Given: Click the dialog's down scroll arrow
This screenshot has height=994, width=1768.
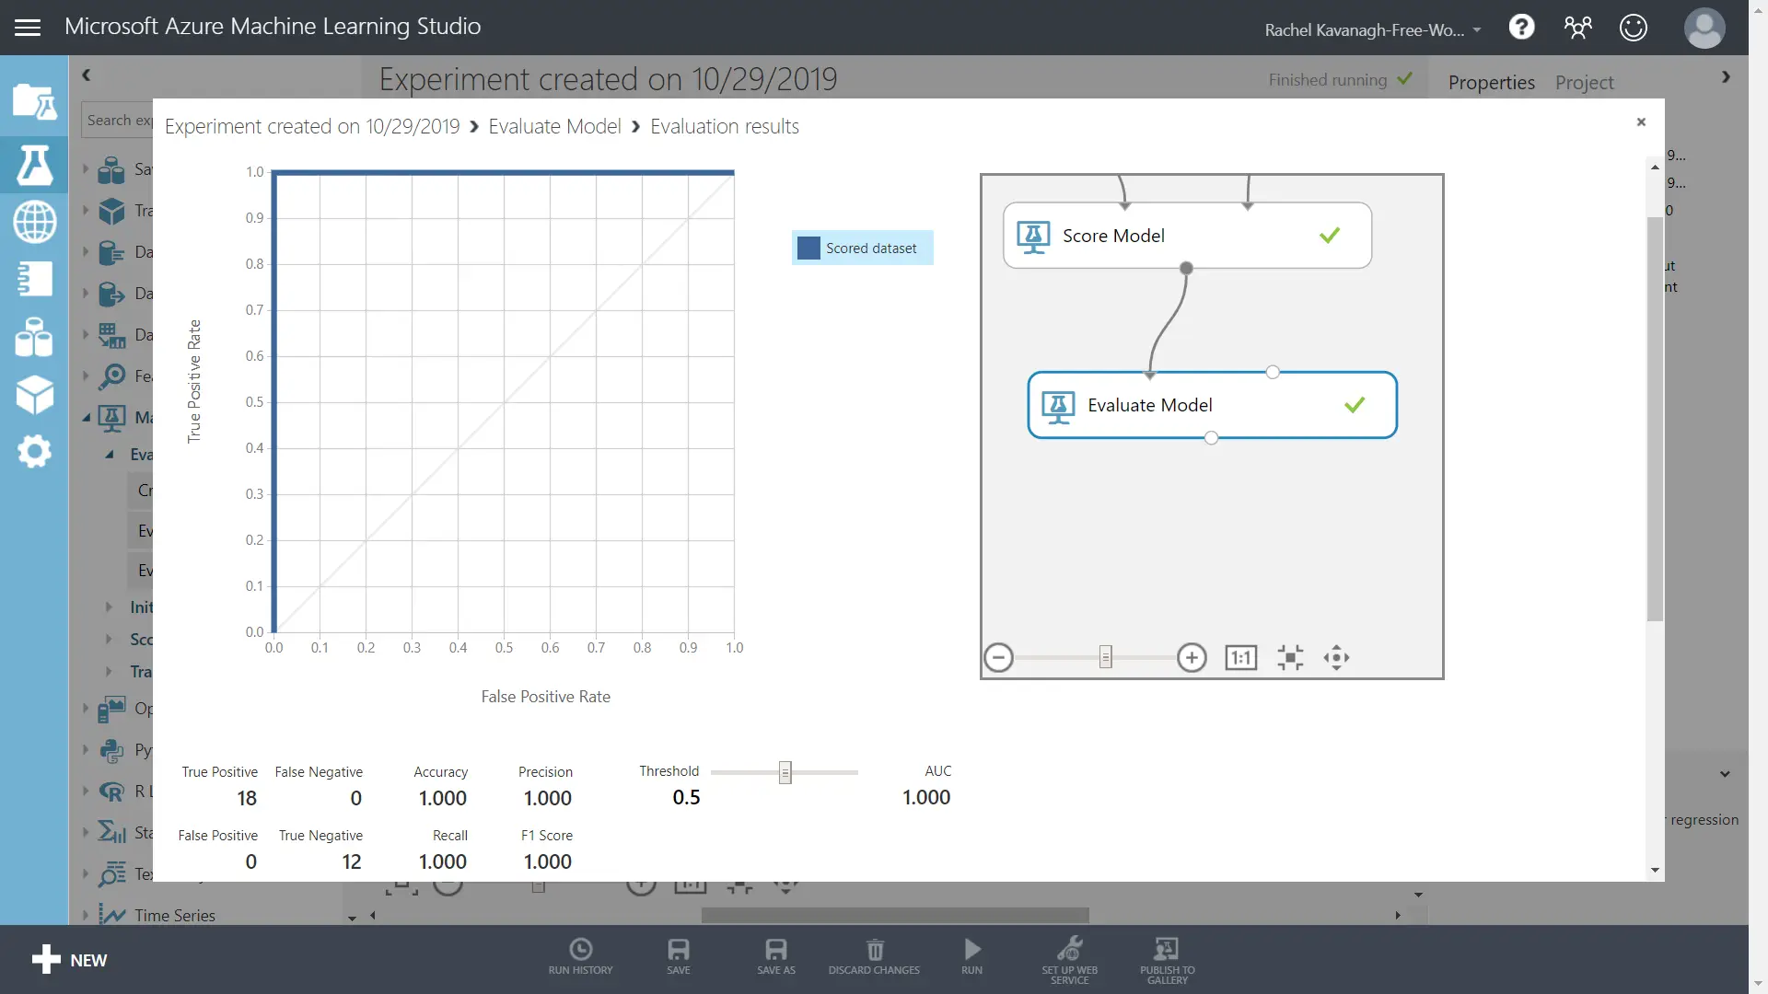Looking at the screenshot, I should coord(1655,870).
